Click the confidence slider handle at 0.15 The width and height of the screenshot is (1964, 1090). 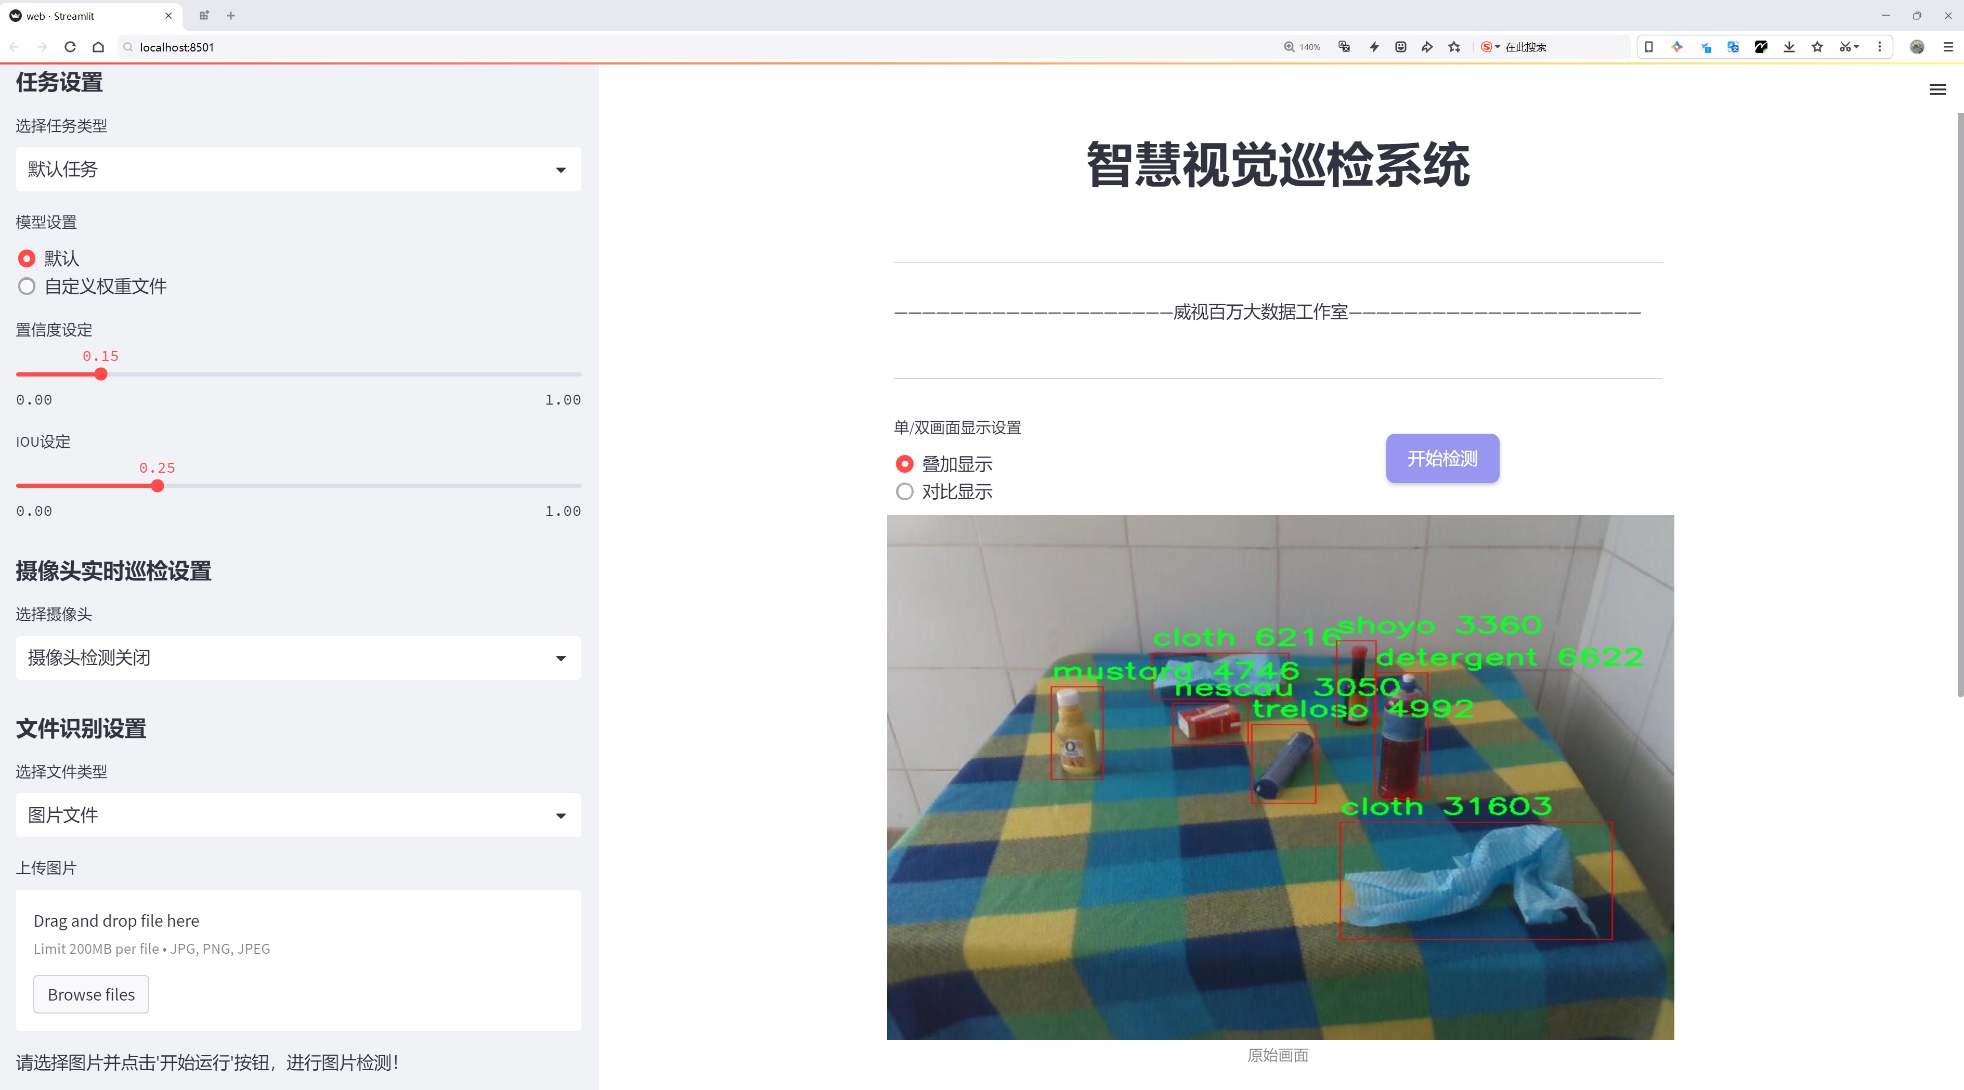(101, 374)
